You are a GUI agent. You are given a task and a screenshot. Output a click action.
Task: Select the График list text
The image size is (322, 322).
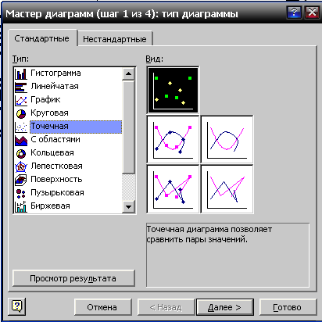click(45, 100)
